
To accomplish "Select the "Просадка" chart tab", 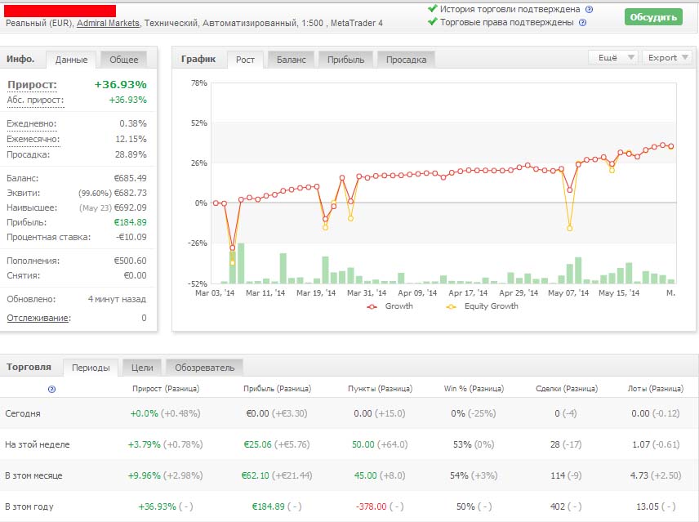I will coord(406,59).
